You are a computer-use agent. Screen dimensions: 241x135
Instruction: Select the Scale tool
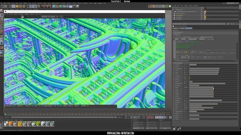coord(17,6)
